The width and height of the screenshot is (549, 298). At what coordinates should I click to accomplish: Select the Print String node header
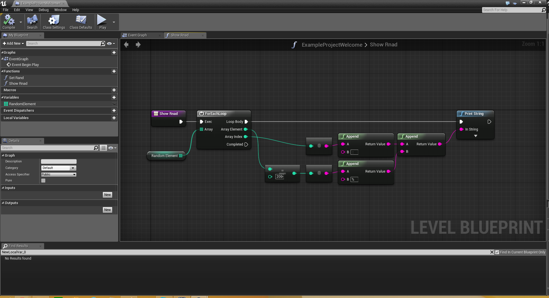click(475, 114)
